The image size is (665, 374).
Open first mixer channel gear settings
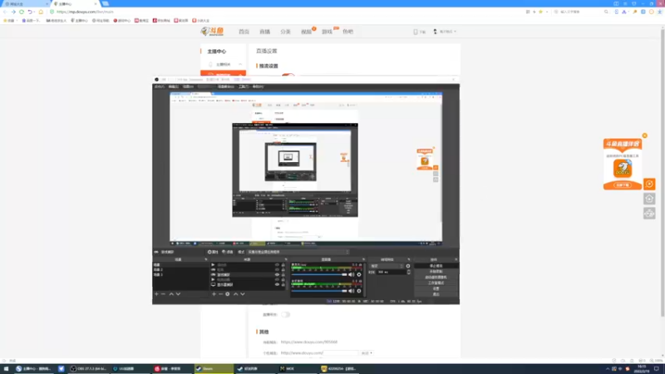pyautogui.click(x=359, y=275)
